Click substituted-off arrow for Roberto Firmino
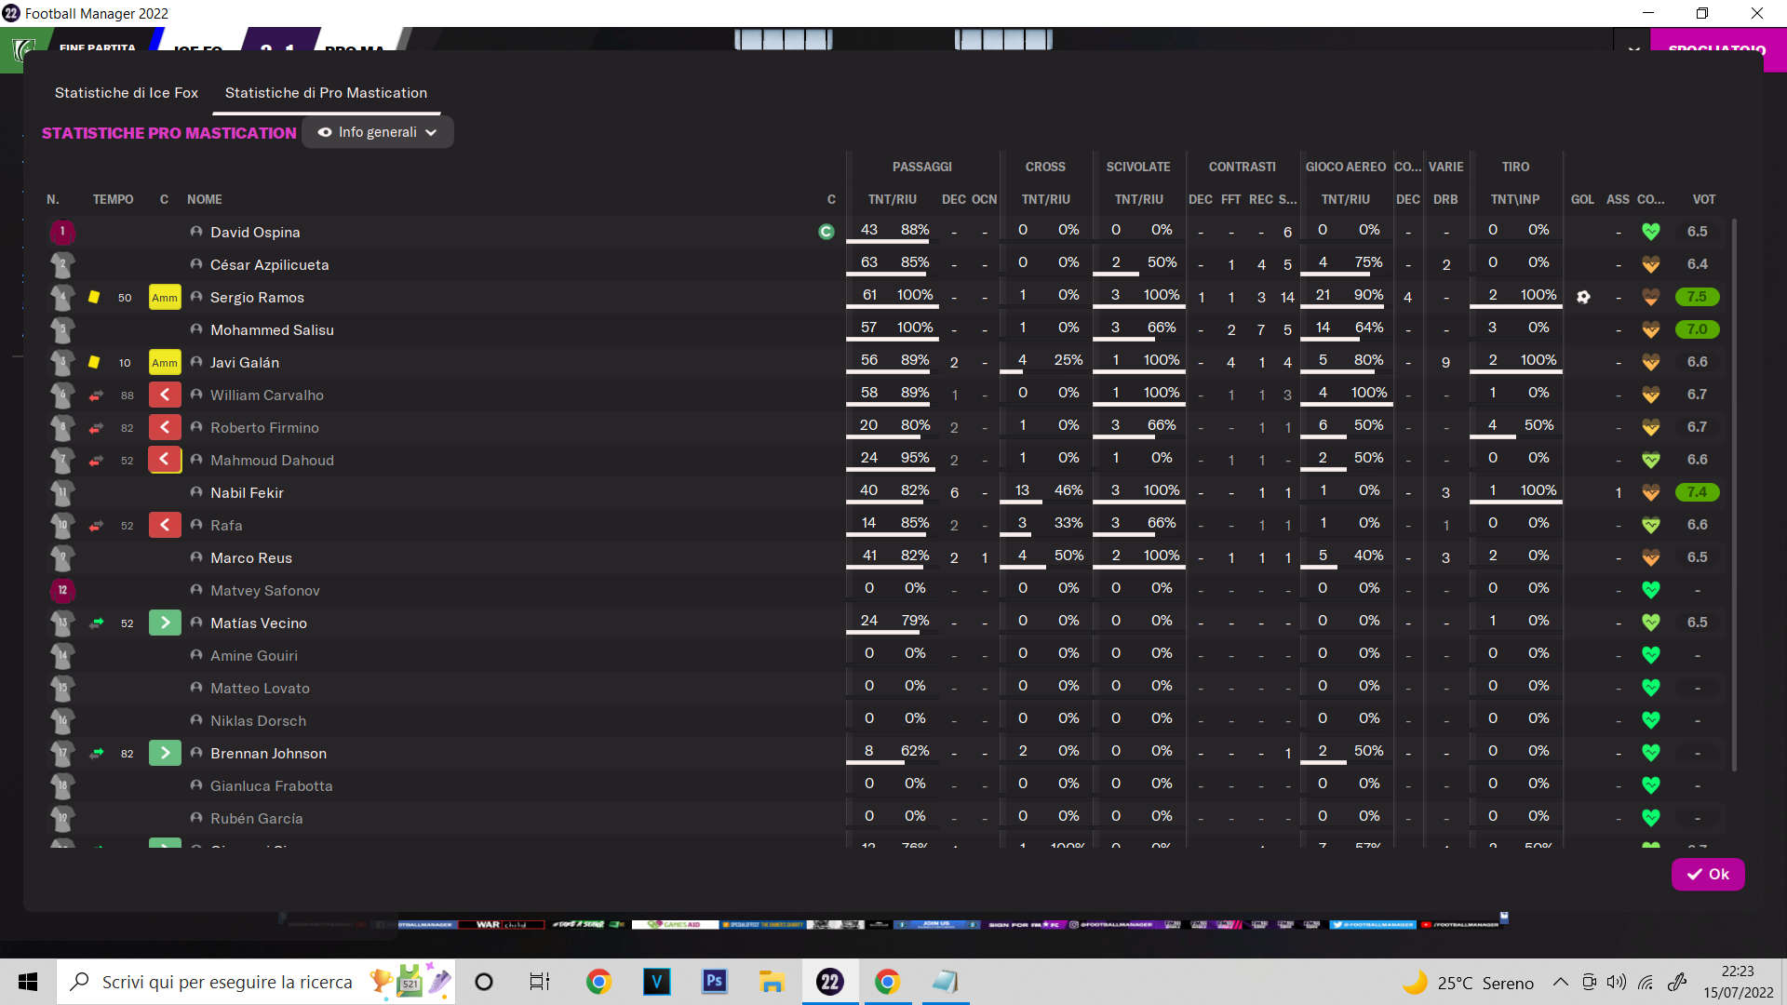1787x1005 pixels. 165,428
